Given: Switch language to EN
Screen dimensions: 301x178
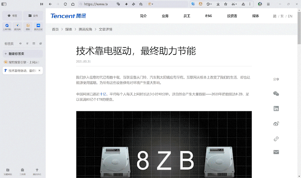Looking at the screenshot, I should click(x=290, y=16).
